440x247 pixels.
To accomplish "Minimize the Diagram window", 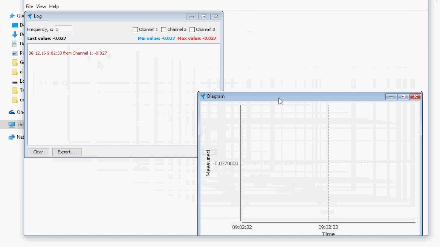I will coord(391,97).
